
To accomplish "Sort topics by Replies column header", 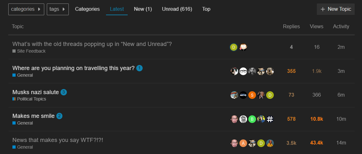I will pyautogui.click(x=291, y=26).
